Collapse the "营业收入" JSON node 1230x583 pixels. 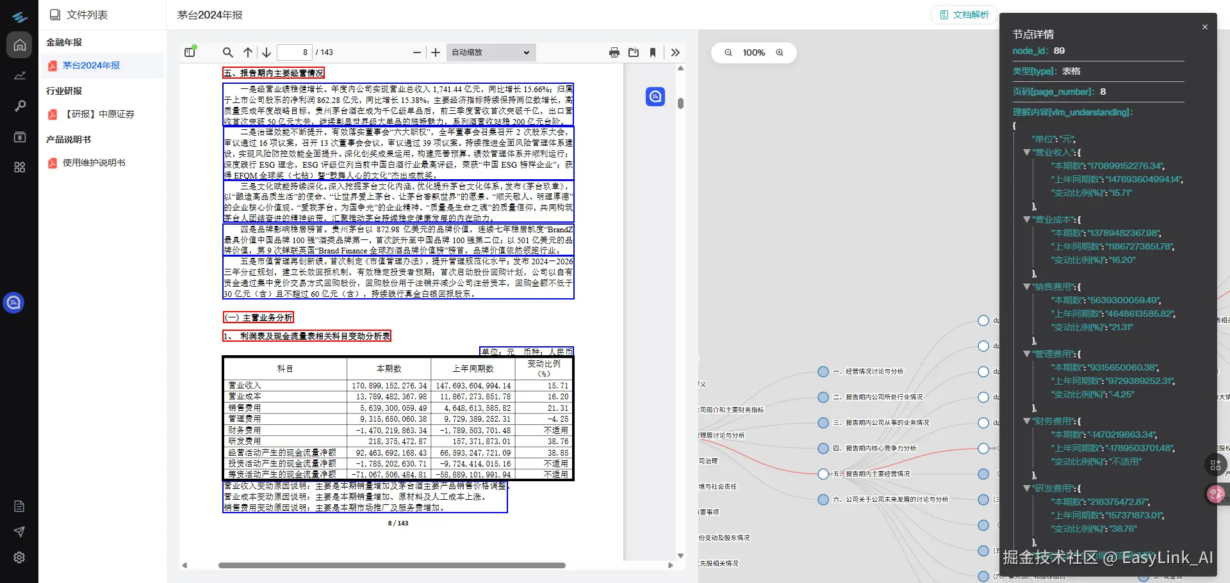[1027, 152]
